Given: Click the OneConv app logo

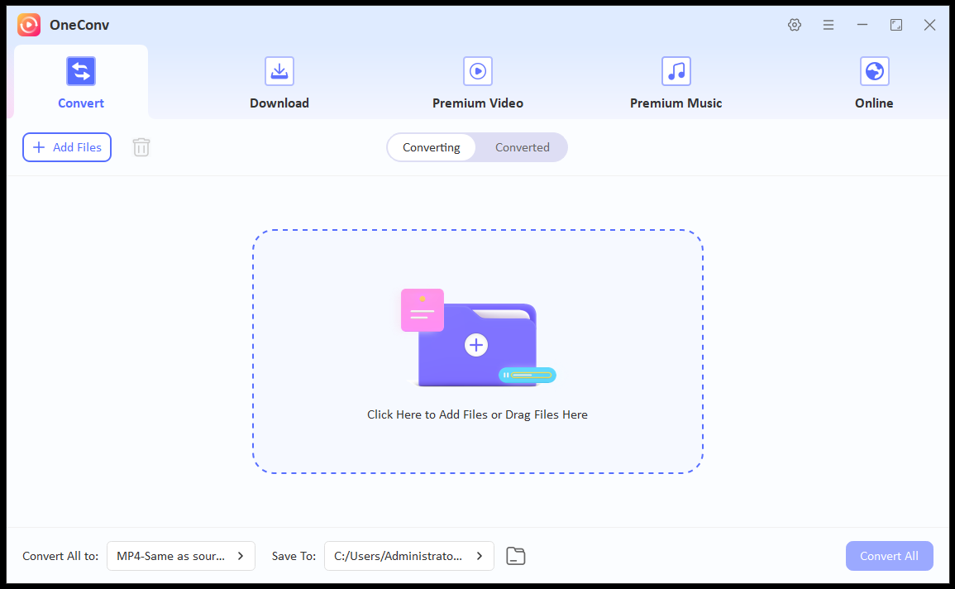Looking at the screenshot, I should click(x=29, y=25).
